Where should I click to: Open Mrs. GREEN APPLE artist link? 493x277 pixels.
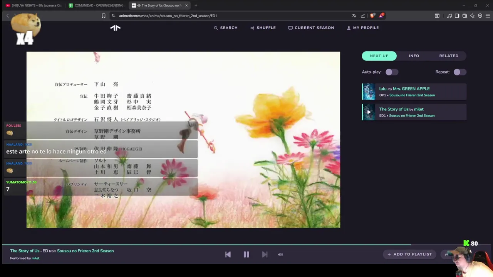click(411, 88)
